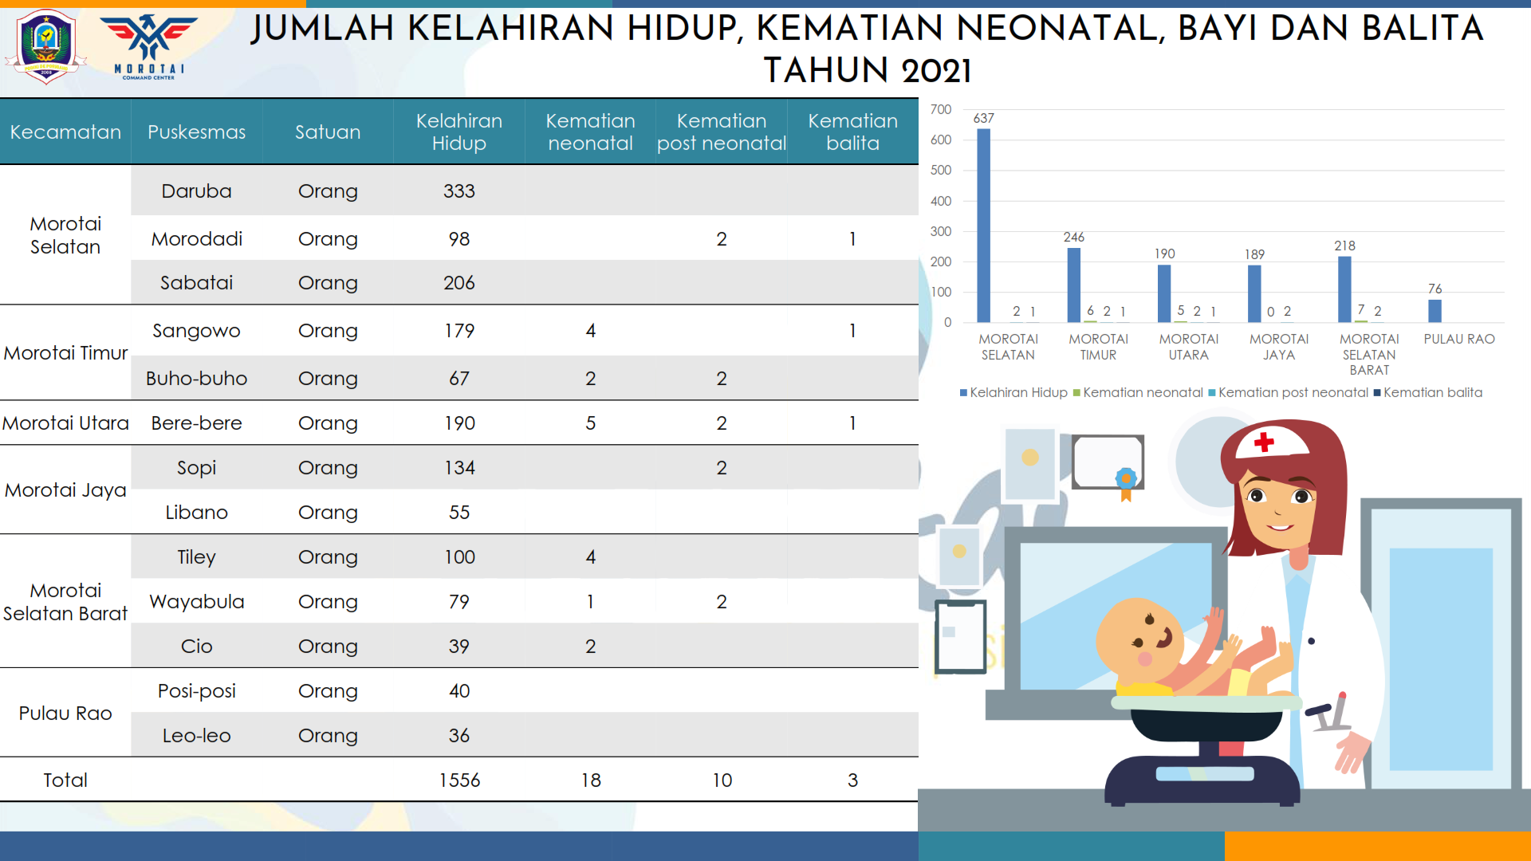Click the Morotai Jaya kecamatan cell
Screen dimensions: 1531x861
tap(65, 489)
